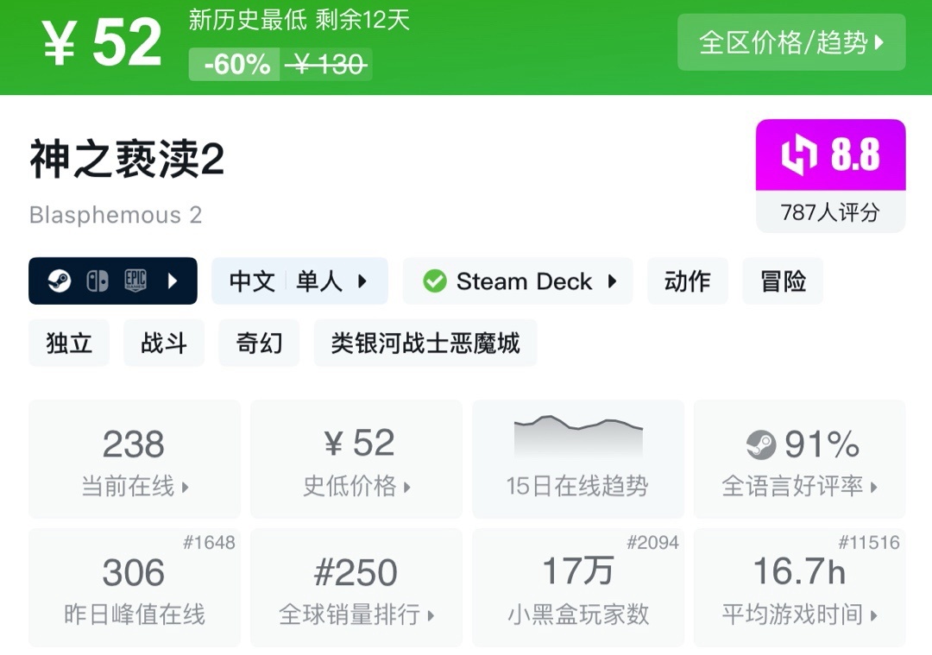Open 全球销量排行 sales ranking
Image resolution: width=932 pixels, height=655 pixels.
(x=356, y=589)
